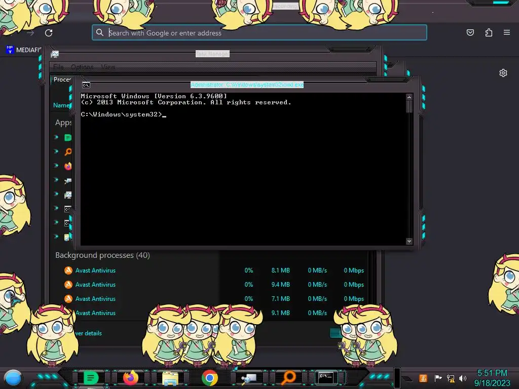The height and width of the screenshot is (389, 519).
Task: Open File menu in Task Manager
Action: tap(58, 67)
